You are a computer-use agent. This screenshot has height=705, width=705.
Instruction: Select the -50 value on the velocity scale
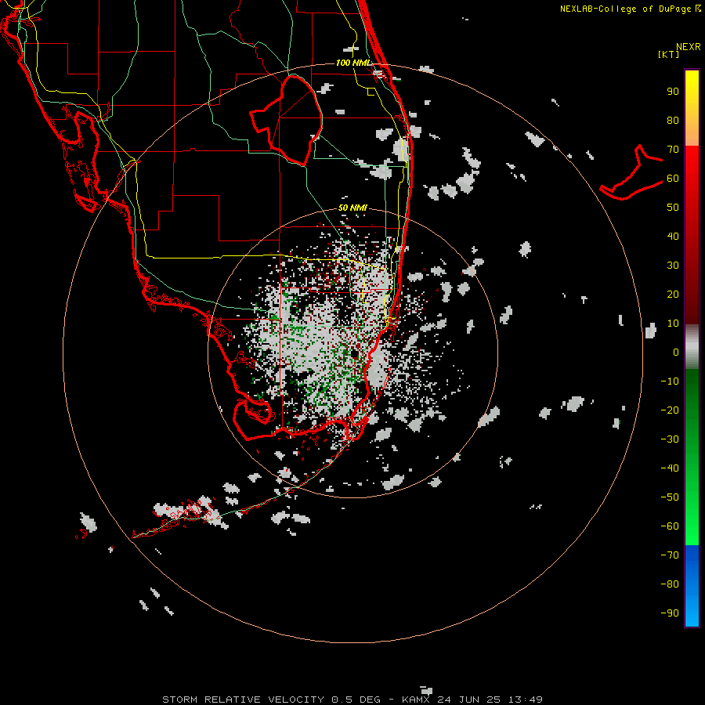[x=670, y=497]
